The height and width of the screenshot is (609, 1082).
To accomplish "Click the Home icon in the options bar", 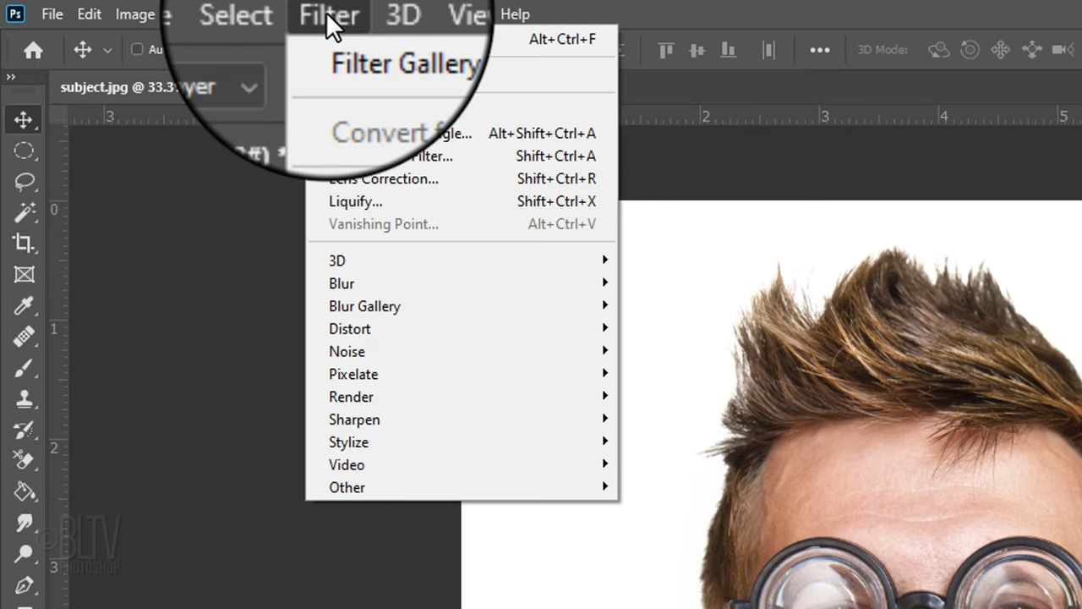I will coord(33,50).
